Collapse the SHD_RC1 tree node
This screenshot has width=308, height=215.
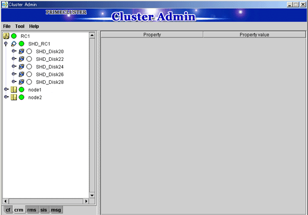coord(6,44)
